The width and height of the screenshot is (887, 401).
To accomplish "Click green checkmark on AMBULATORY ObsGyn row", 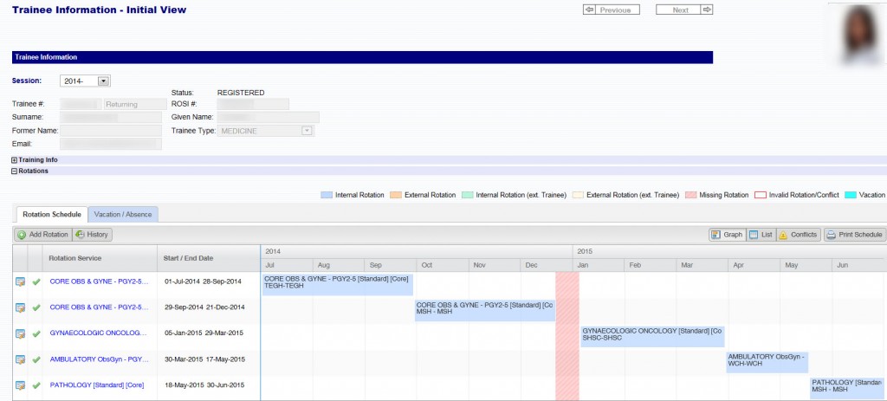I will (x=36, y=359).
